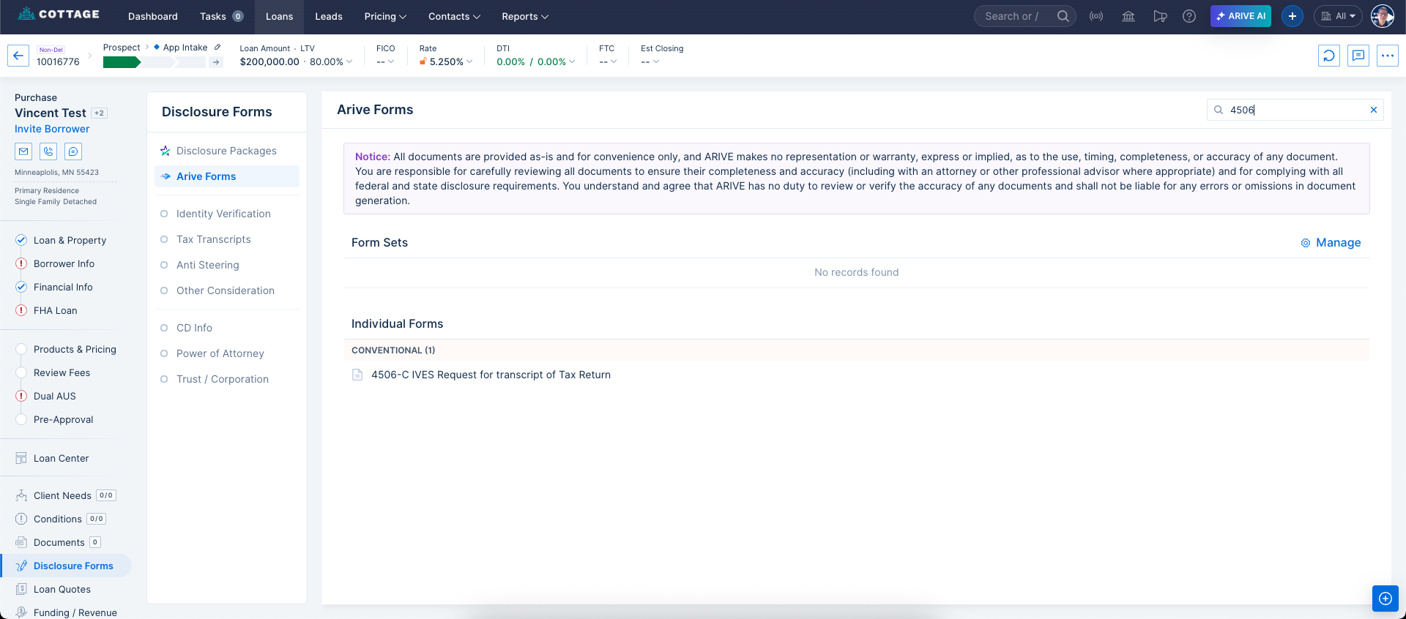Open Client Needs in the sidebar
This screenshot has width=1406, height=619.
point(62,495)
